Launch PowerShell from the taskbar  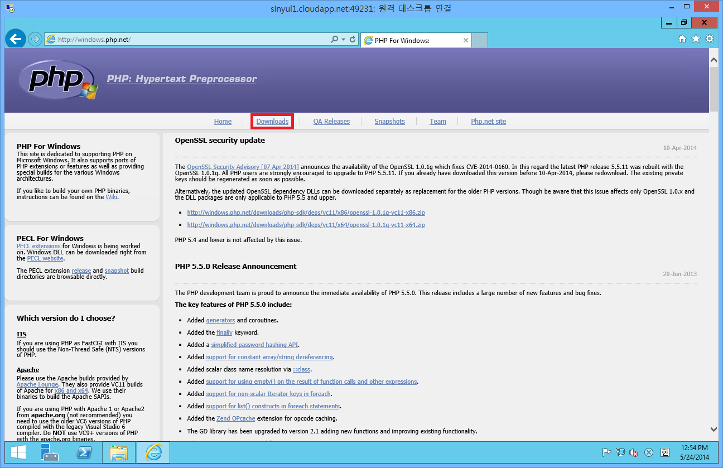click(x=84, y=452)
